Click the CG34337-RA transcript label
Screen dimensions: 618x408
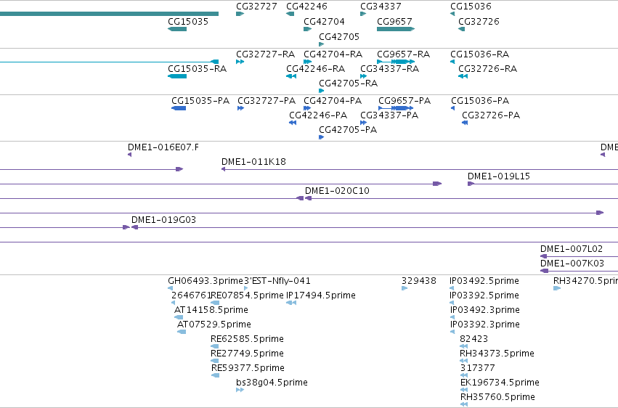click(389, 69)
